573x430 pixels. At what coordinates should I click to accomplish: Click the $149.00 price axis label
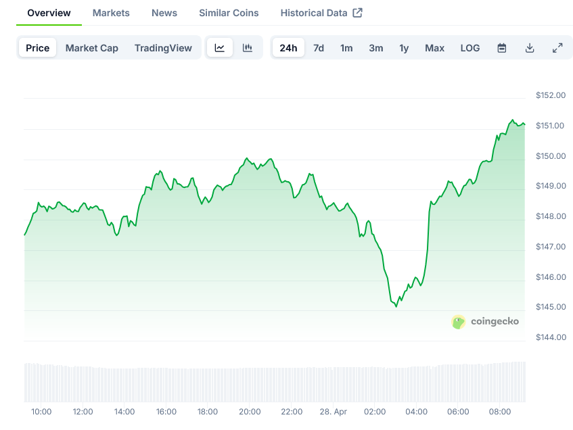[x=551, y=186]
